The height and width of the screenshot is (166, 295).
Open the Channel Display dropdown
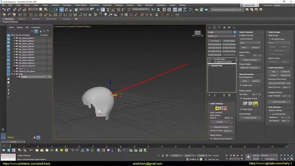(250, 68)
